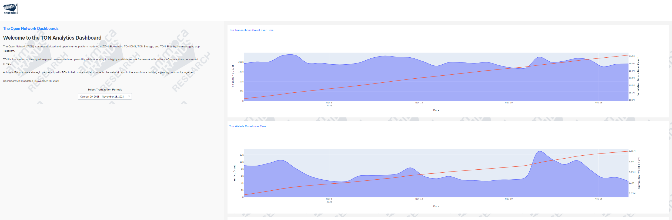Click the 'Cumulative Transactions Count' axis label
672x220 pixels.
pos(638,77)
